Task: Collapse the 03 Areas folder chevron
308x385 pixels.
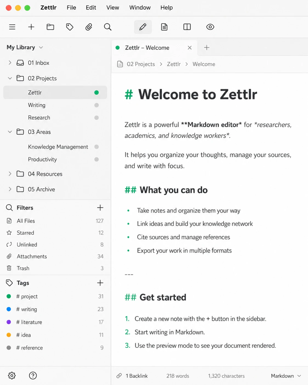Action: [x=10, y=132]
